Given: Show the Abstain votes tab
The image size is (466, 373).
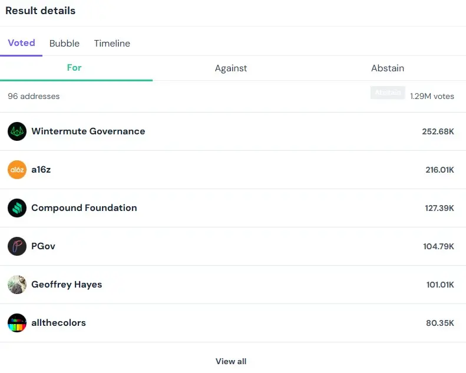Looking at the screenshot, I should pyautogui.click(x=388, y=68).
